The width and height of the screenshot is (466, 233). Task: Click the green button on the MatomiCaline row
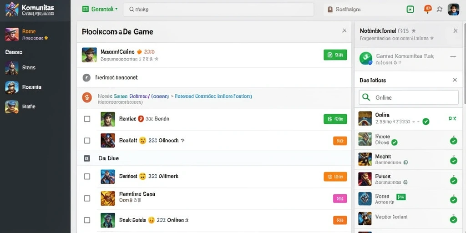335,55
